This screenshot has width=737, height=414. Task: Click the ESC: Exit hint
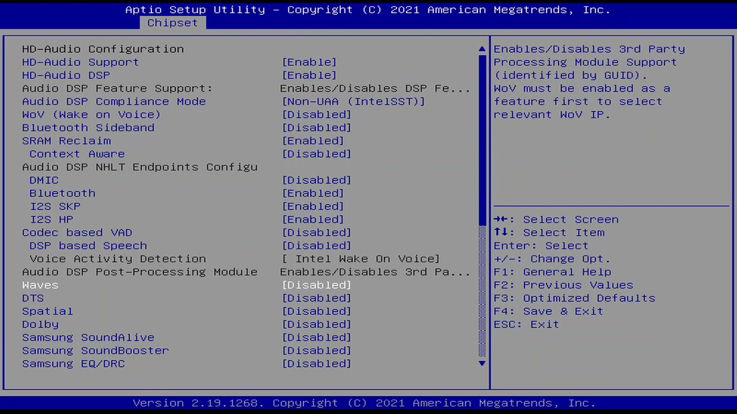pos(526,324)
